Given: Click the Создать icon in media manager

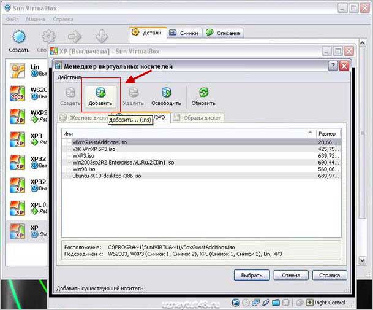Looking at the screenshot, I should click(x=70, y=93).
